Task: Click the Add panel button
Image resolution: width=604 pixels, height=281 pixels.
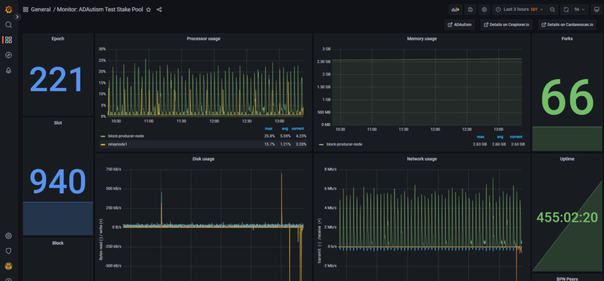Action: (x=455, y=9)
